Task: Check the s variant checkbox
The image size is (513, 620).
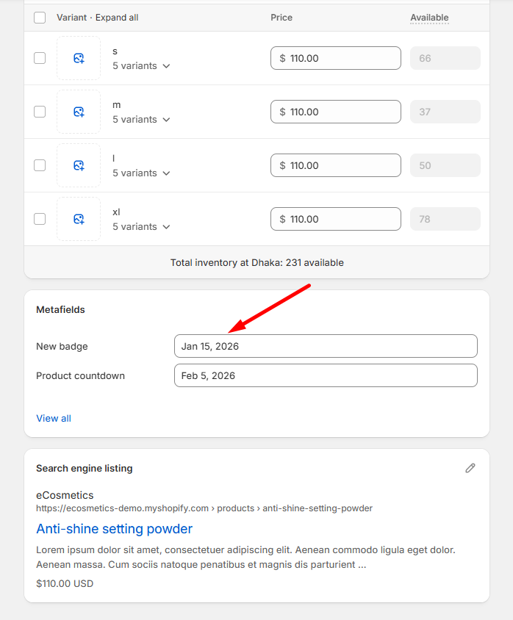Action: click(x=40, y=58)
